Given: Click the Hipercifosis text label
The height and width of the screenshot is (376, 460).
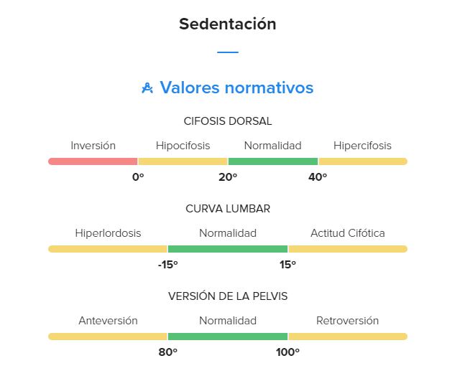Looking at the screenshot, I should [362, 146].
